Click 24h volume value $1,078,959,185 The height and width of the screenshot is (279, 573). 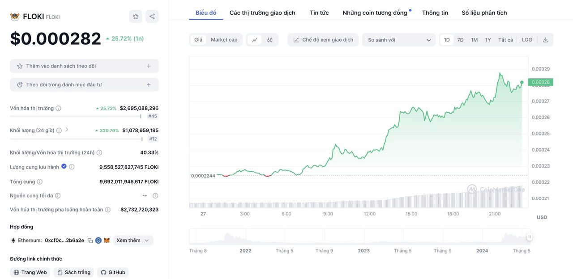point(141,131)
